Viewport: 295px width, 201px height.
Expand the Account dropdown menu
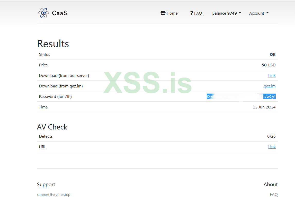(x=259, y=13)
